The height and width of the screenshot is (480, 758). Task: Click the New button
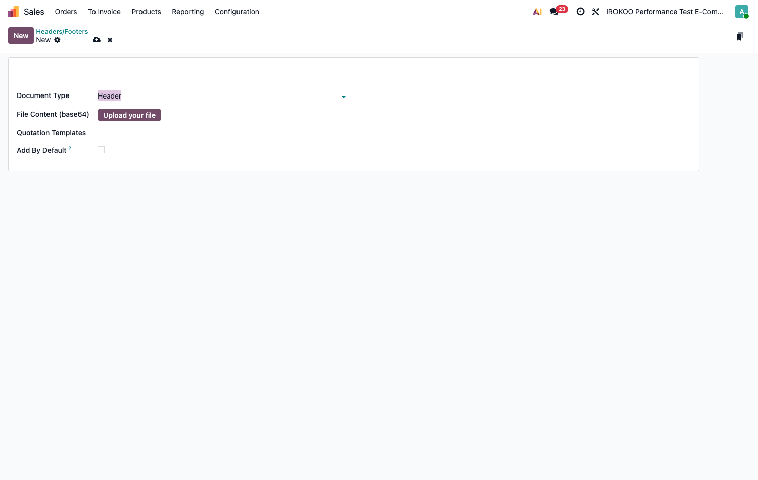(21, 36)
